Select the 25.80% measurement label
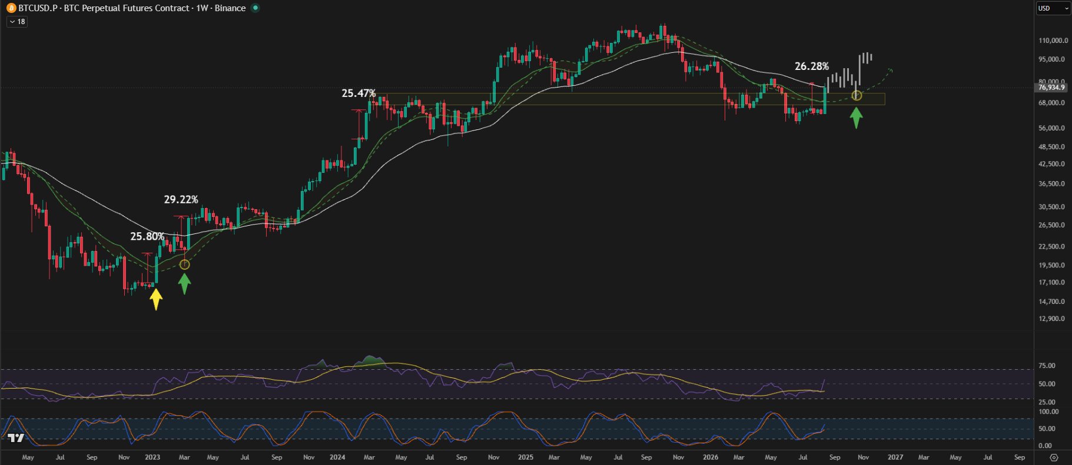This screenshot has width=1072, height=465. (x=147, y=236)
